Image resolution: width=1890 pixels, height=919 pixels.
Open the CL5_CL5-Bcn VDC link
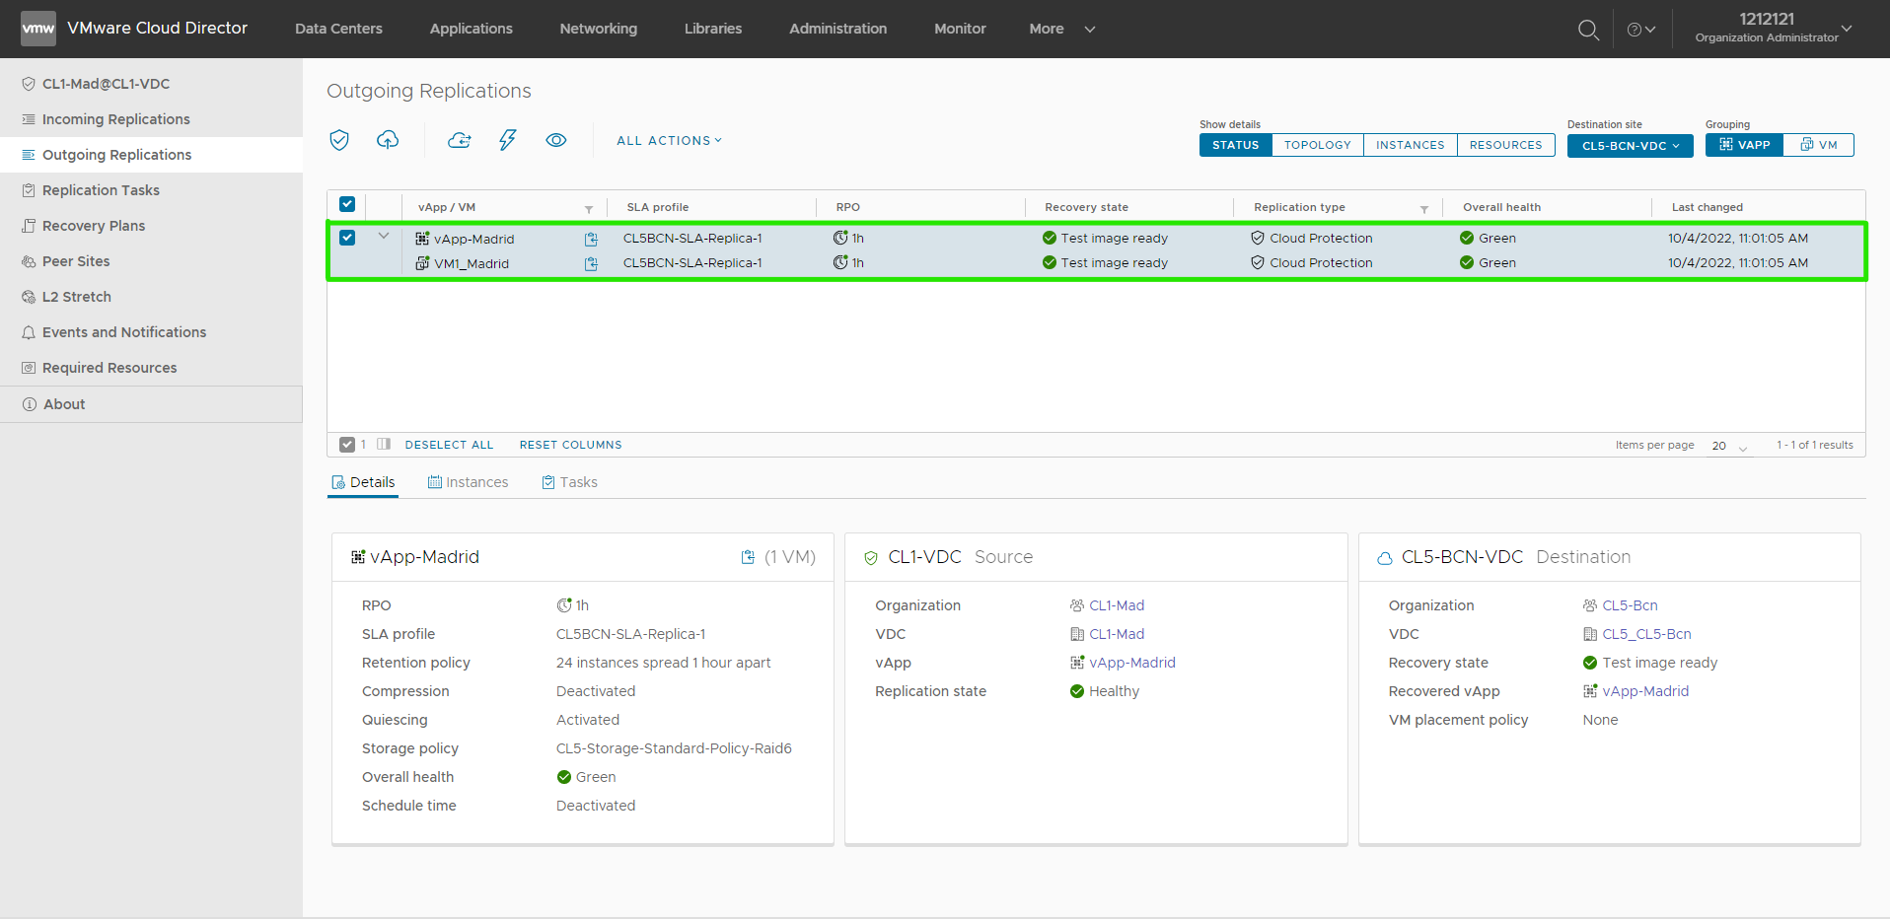[1646, 634]
